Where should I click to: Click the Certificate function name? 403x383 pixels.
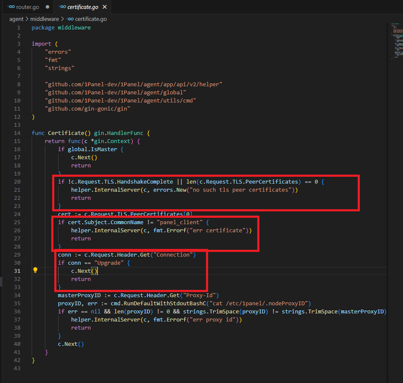coord(66,133)
